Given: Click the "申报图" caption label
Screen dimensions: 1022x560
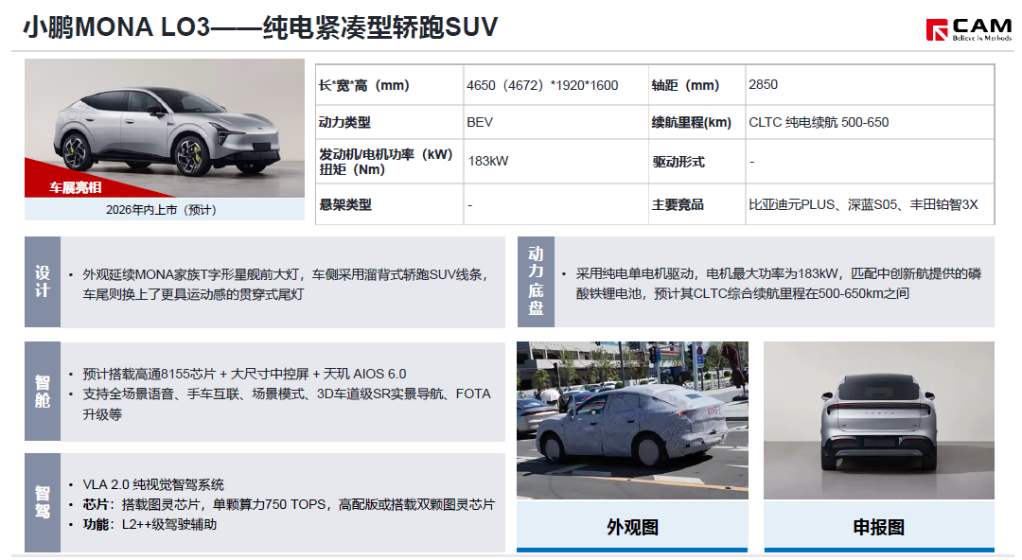Looking at the screenshot, I should 878,527.
